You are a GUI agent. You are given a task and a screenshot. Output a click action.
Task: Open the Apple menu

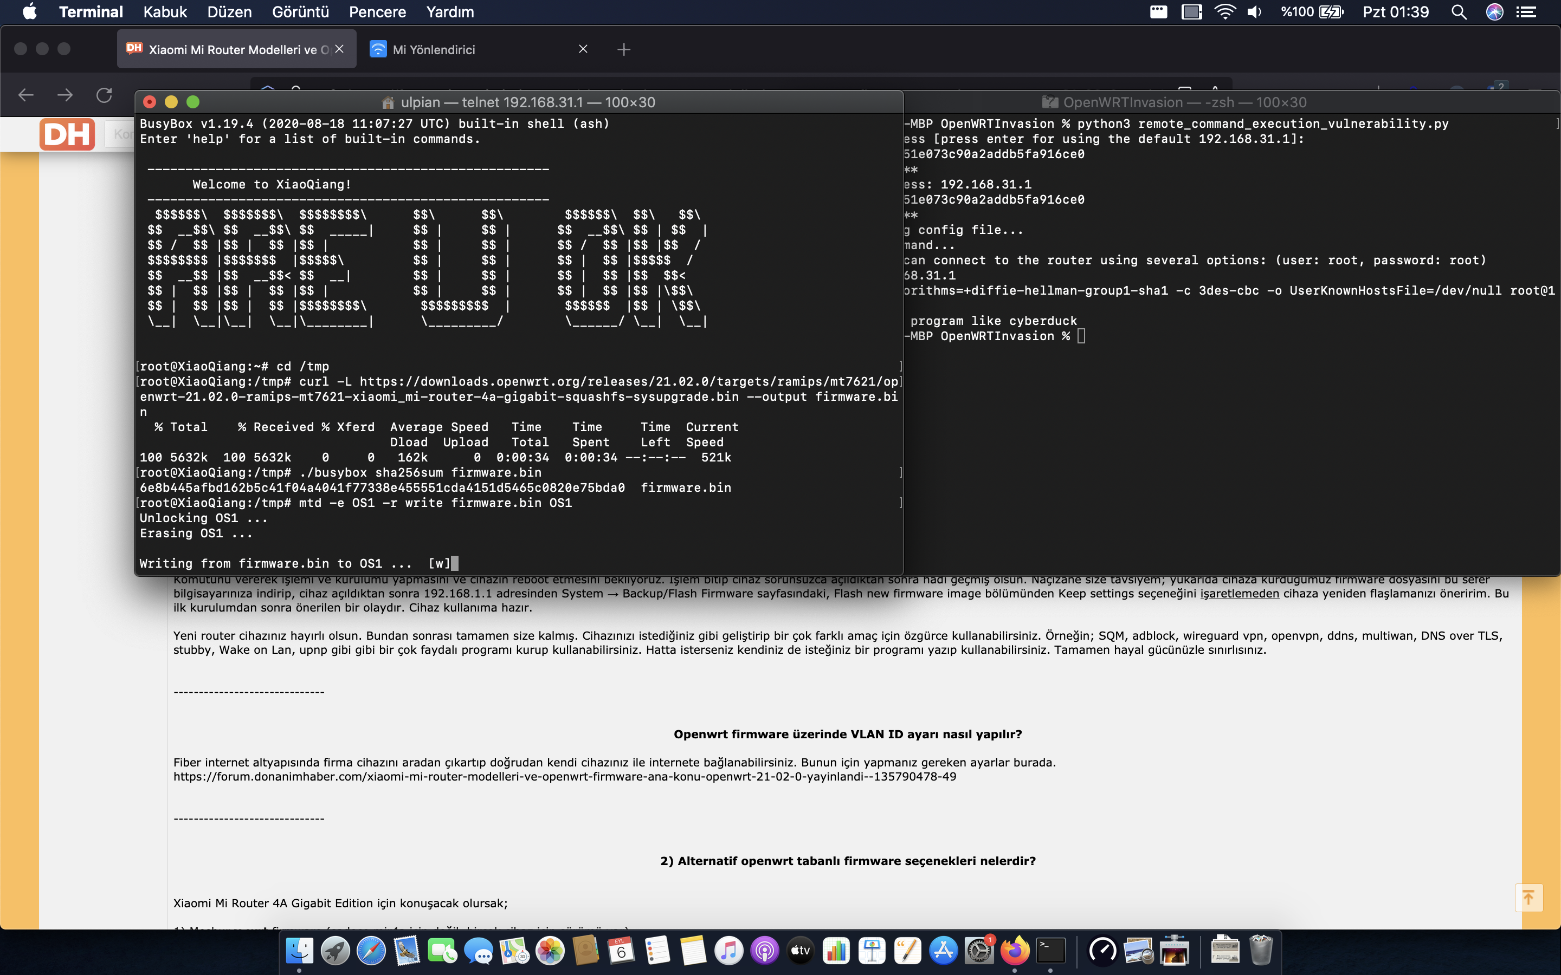pyautogui.click(x=30, y=11)
